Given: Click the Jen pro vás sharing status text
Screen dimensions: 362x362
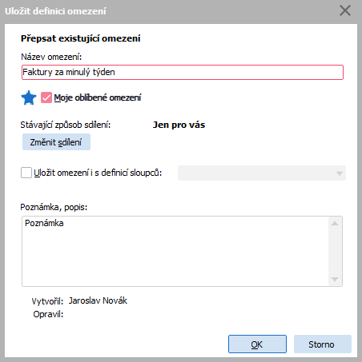Looking at the screenshot, I should coord(179,125).
